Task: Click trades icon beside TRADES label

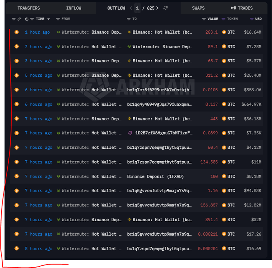Action: click(x=234, y=8)
